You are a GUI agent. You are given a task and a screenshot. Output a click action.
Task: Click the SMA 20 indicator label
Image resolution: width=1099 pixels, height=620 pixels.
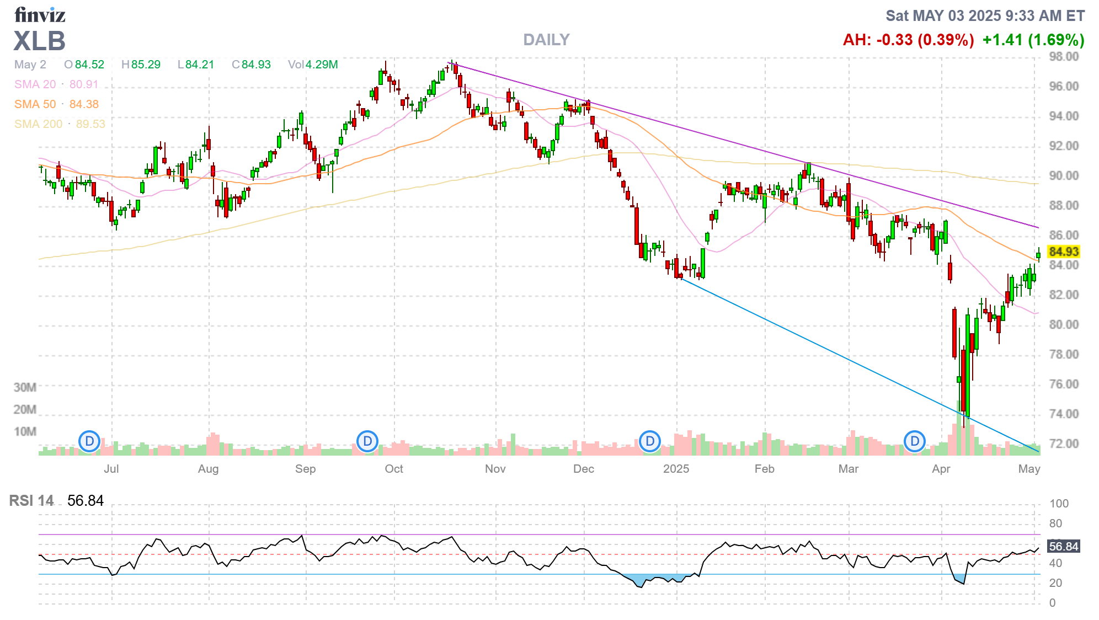(x=35, y=84)
